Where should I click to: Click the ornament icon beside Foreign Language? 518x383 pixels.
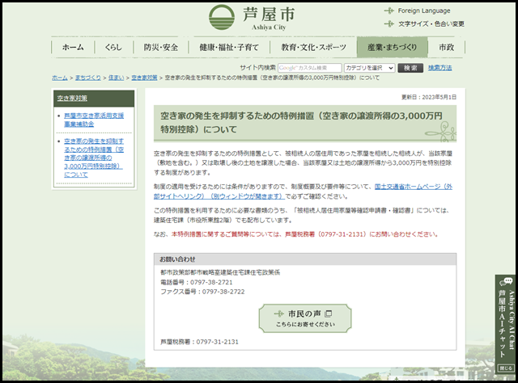click(x=389, y=11)
